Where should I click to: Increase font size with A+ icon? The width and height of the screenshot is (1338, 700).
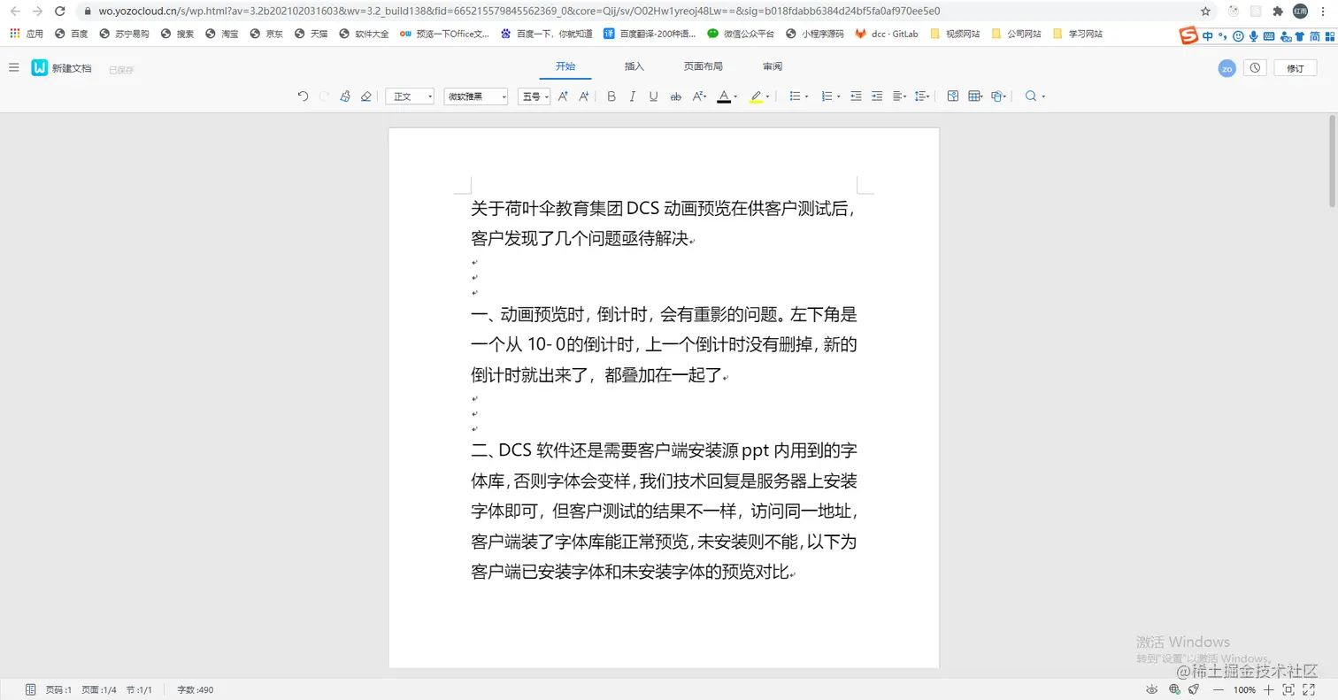click(563, 96)
